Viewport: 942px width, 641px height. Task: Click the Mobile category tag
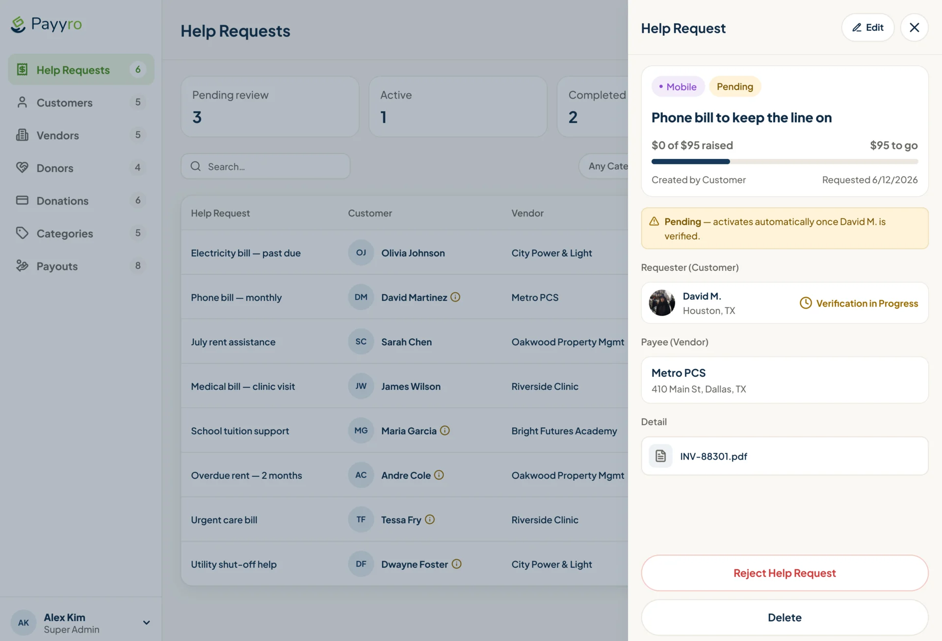click(678, 86)
